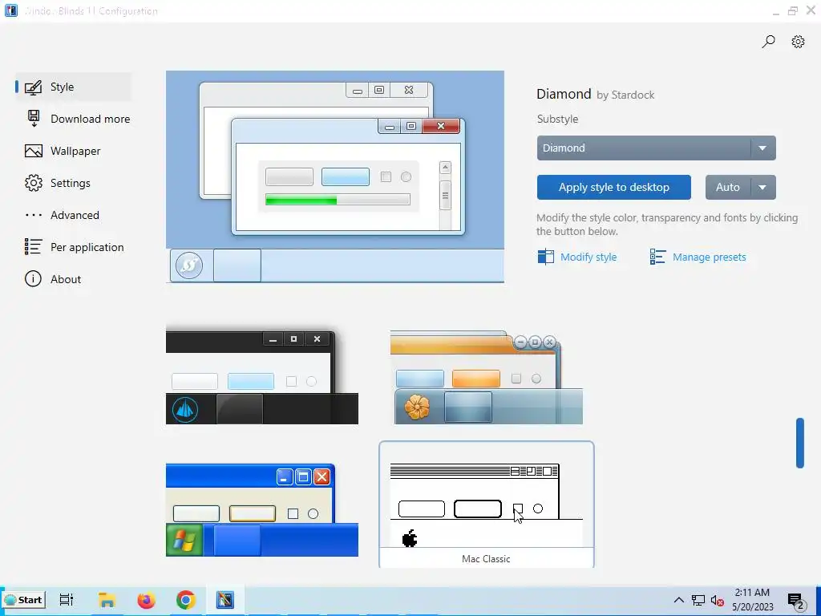Launch Chrome from the taskbar

pyautogui.click(x=185, y=599)
